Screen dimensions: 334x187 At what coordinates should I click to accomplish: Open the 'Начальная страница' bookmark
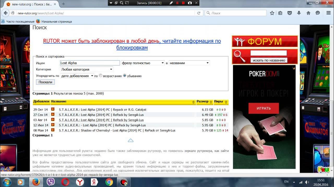click(54, 22)
